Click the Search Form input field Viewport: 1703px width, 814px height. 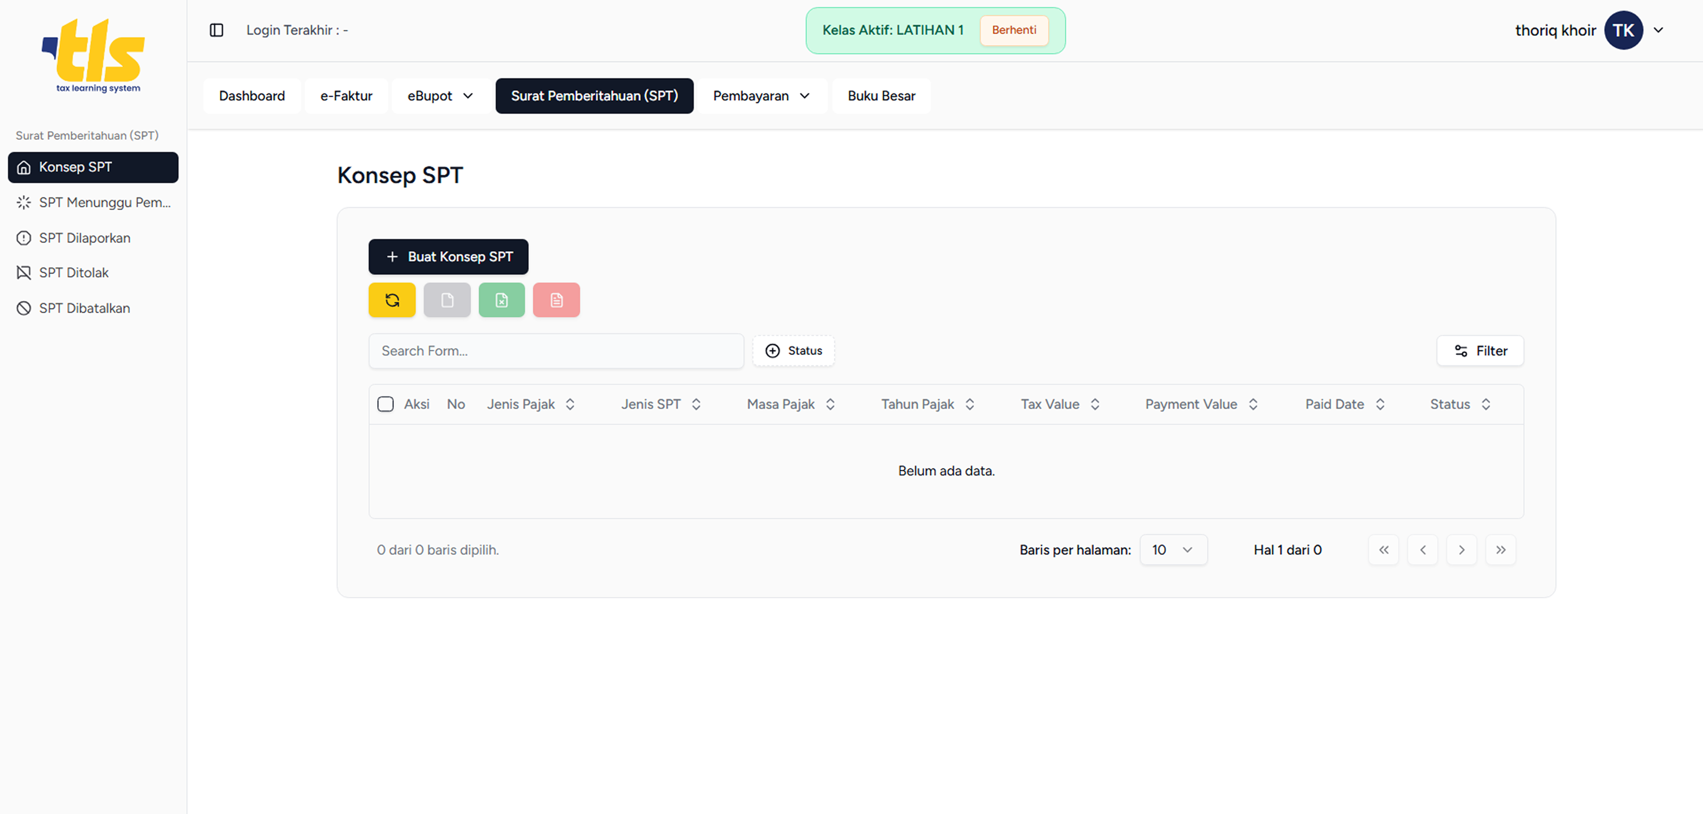point(555,351)
